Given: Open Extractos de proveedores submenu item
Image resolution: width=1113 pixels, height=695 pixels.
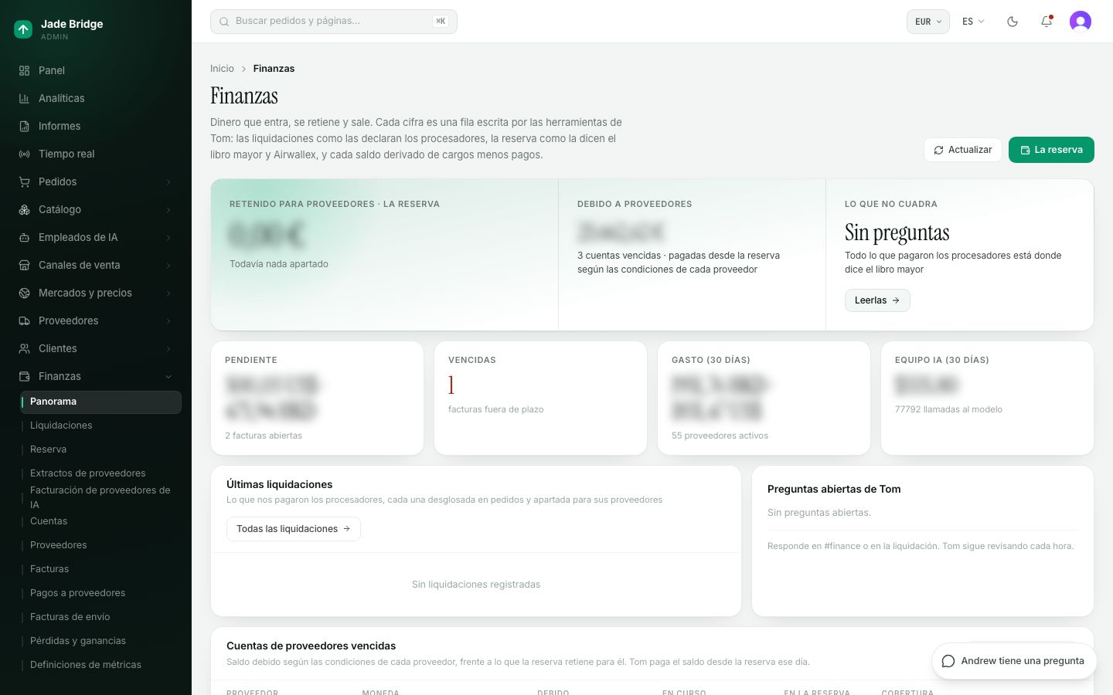Looking at the screenshot, I should (100, 473).
